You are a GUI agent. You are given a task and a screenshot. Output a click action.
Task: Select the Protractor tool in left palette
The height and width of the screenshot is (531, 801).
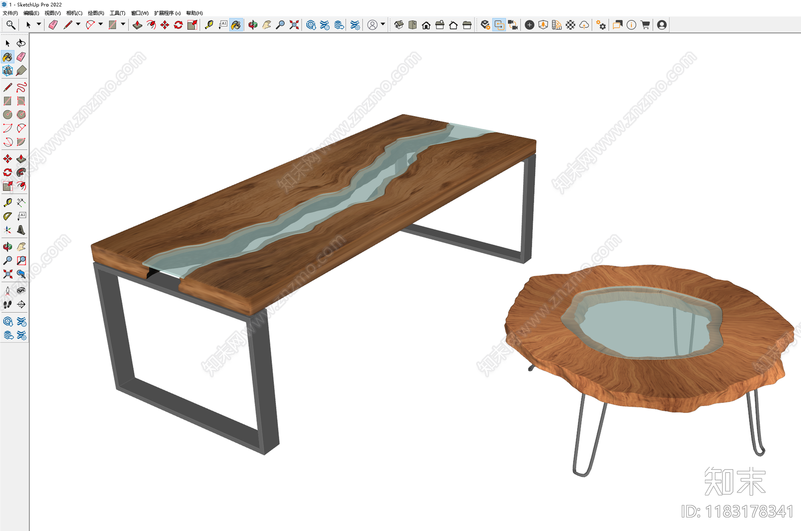8,216
